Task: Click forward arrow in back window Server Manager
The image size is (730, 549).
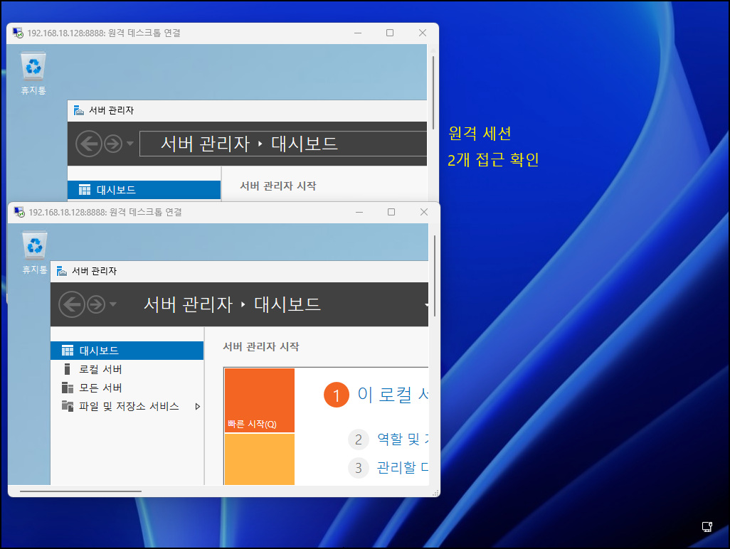Action: coord(113,144)
